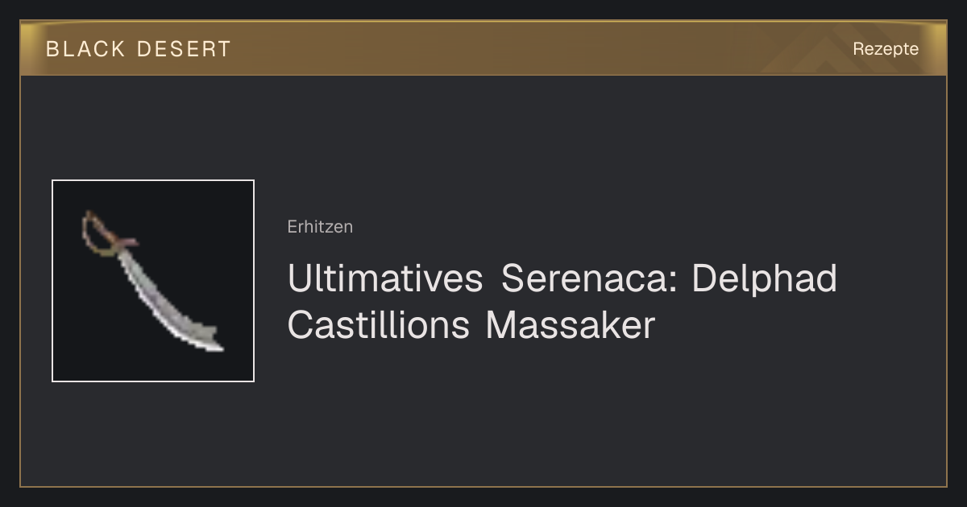
Task: Click the BLACK DESERT logo text
Action: 139,49
